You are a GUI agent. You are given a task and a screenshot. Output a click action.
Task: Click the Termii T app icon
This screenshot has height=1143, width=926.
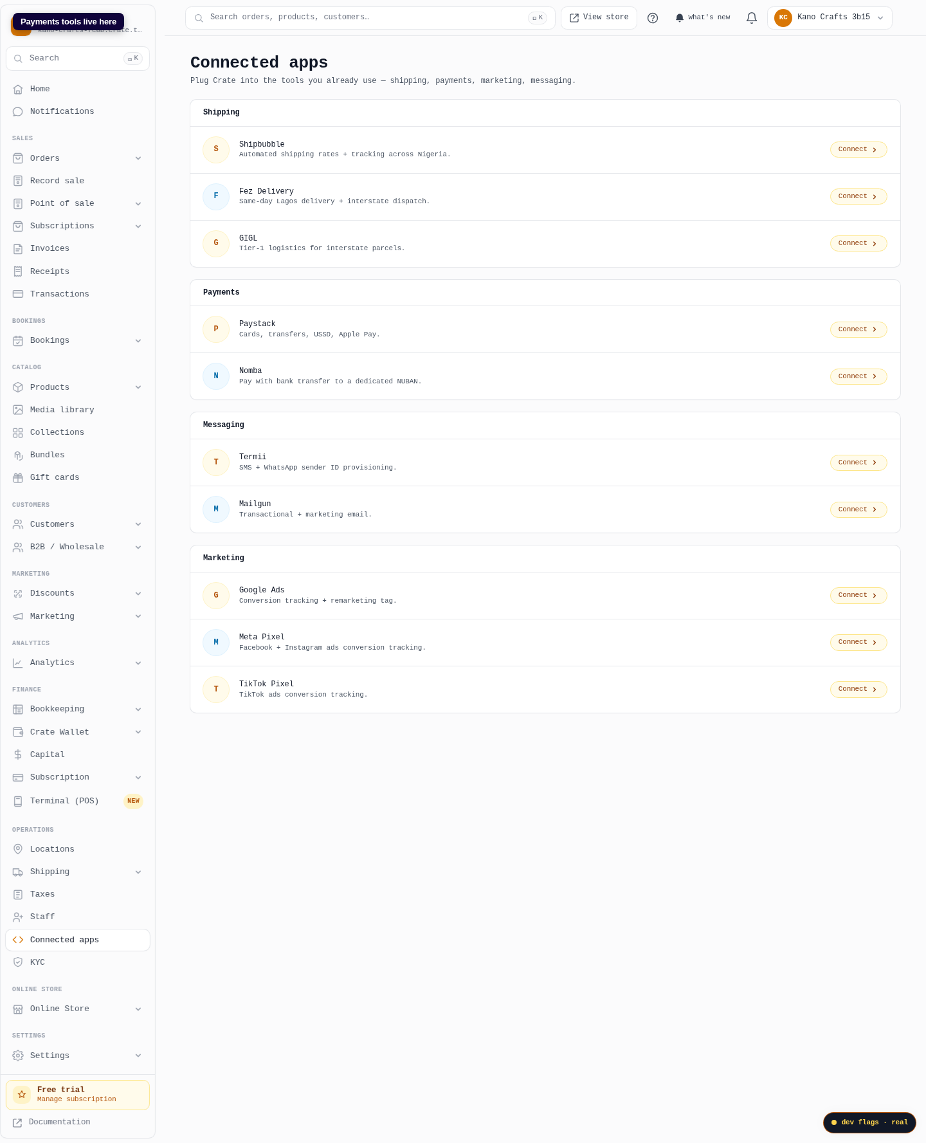click(x=216, y=462)
